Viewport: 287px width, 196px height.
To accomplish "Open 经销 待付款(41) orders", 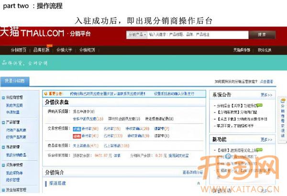I will pyautogui.click(x=90, y=136).
